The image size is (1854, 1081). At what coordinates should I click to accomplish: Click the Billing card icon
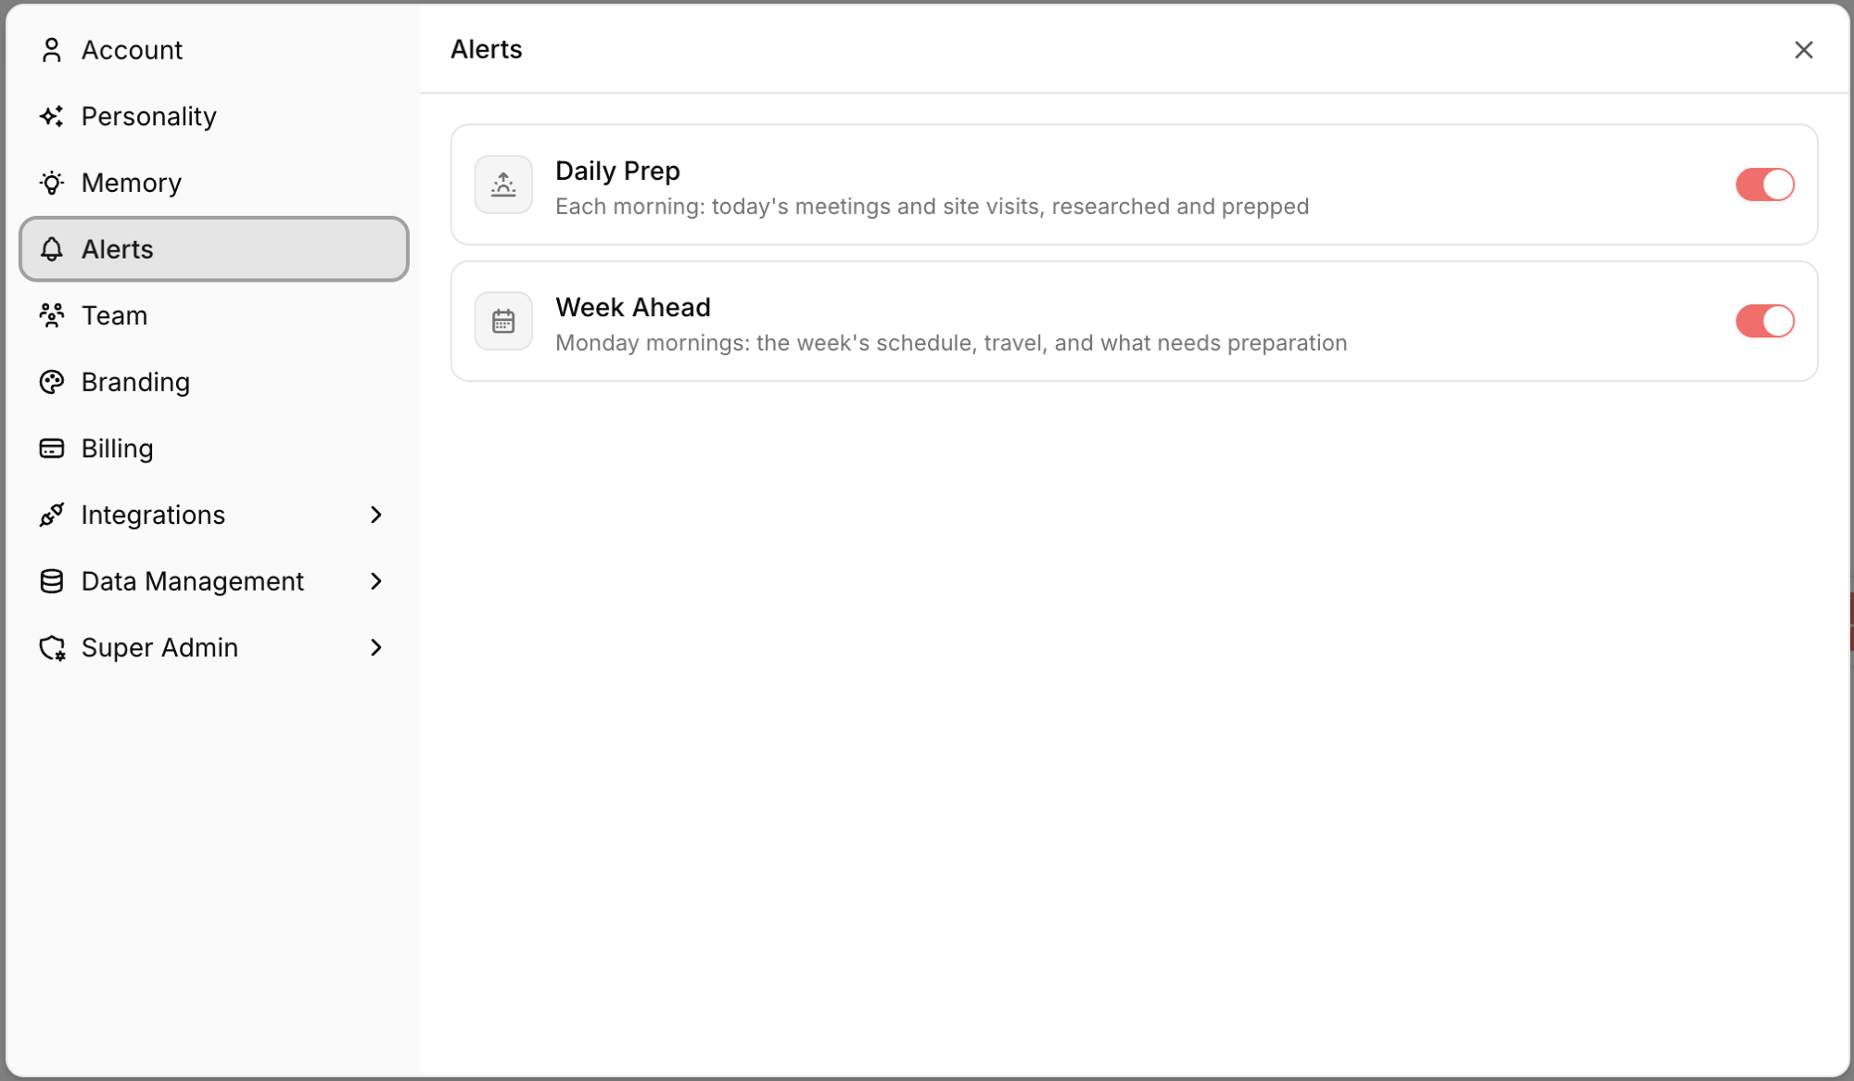click(52, 449)
